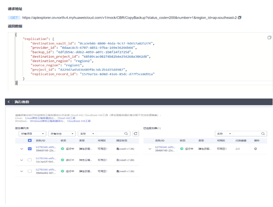Click the vault-c126 binding status in the 32c3a42f row
273x207 pixels.
point(125,160)
